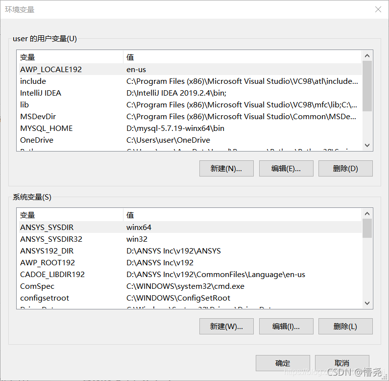Click the down arrow of the user variables scrollbar
This screenshot has width=389, height=381.
coord(367,145)
